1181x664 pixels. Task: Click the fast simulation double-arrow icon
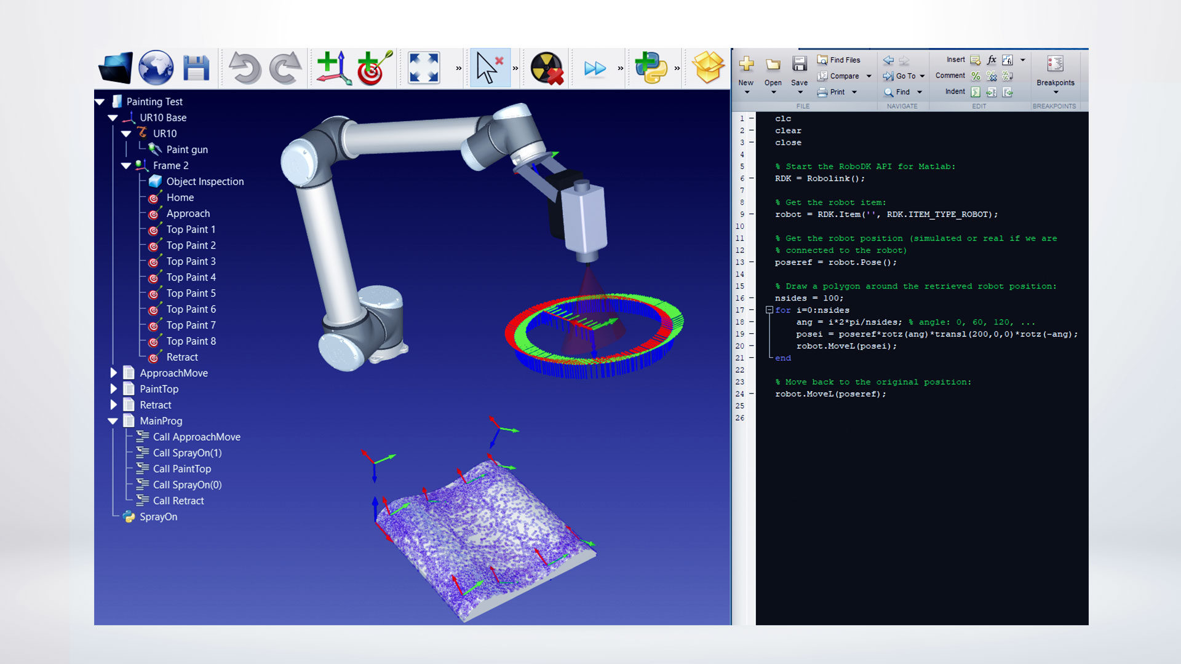pyautogui.click(x=595, y=68)
